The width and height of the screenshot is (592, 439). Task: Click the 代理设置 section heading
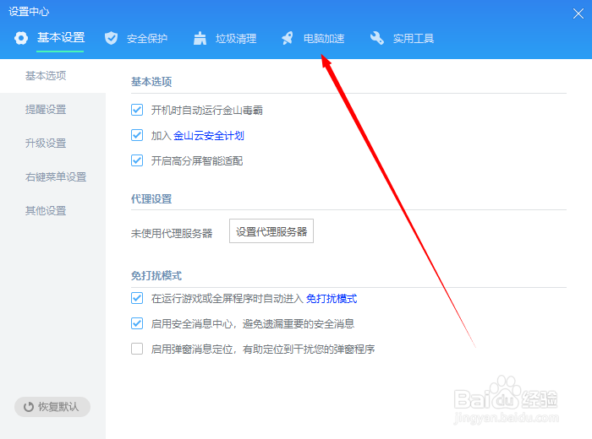point(151,199)
